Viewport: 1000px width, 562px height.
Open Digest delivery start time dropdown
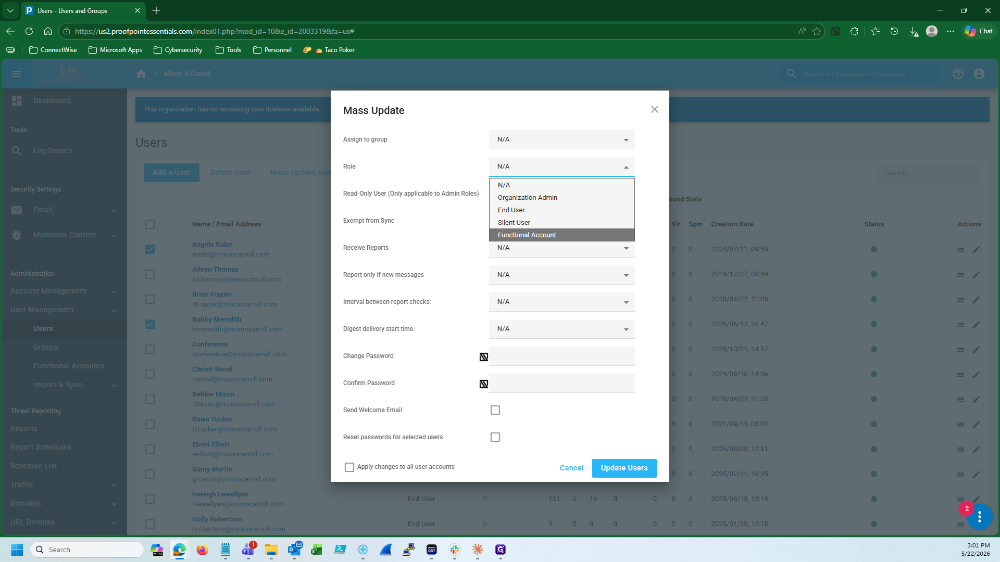pos(561,329)
